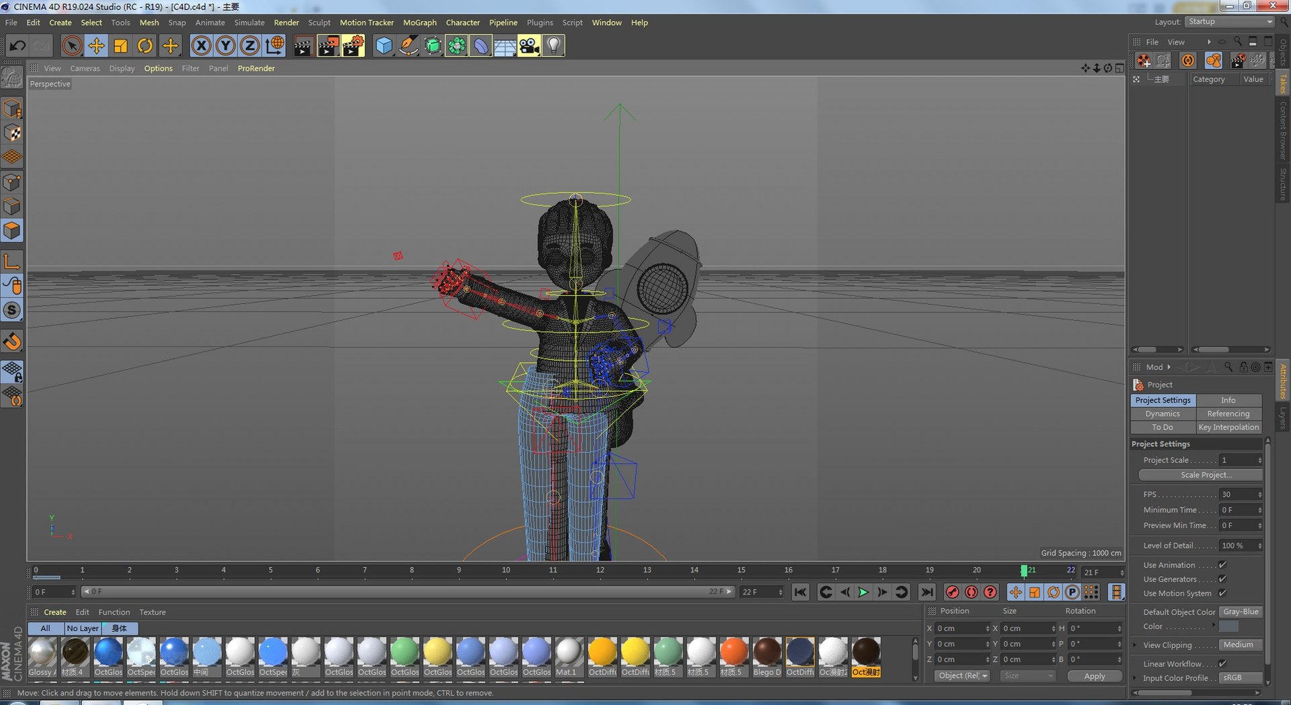The height and width of the screenshot is (705, 1291).
Task: Open Input Color Profile sRGB dropdown
Action: click(1241, 678)
